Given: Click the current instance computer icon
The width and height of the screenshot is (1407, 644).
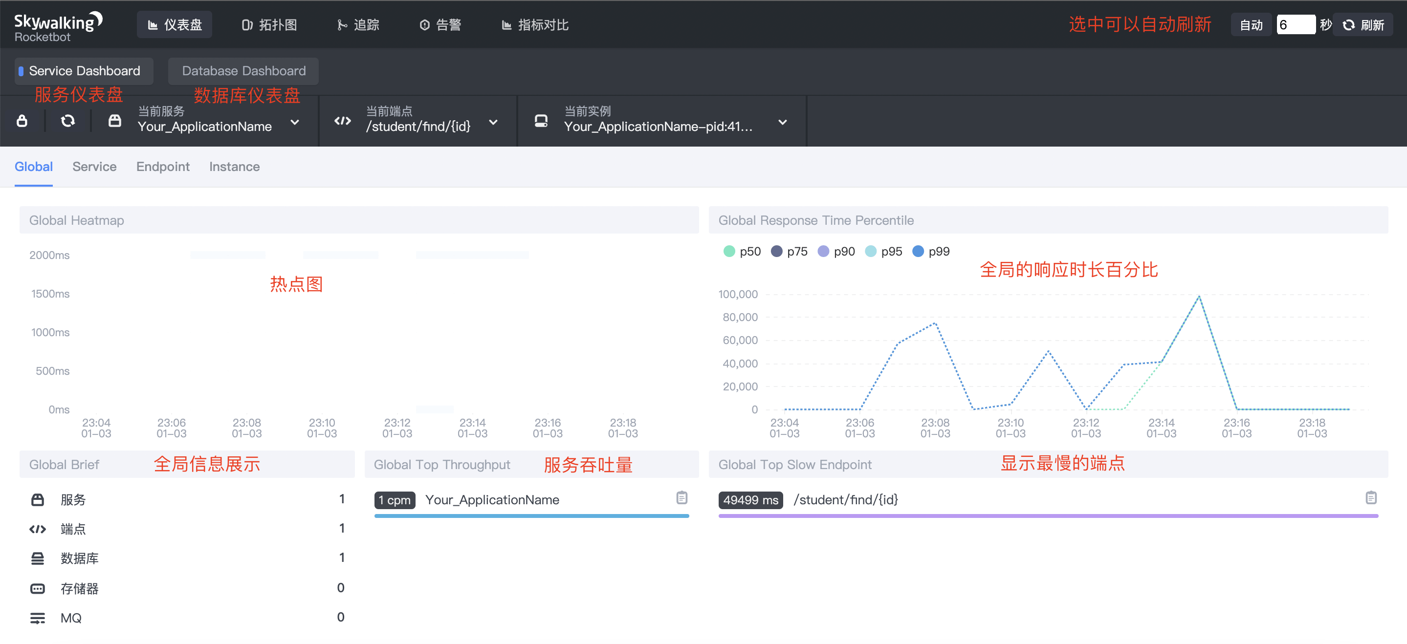Looking at the screenshot, I should [541, 121].
